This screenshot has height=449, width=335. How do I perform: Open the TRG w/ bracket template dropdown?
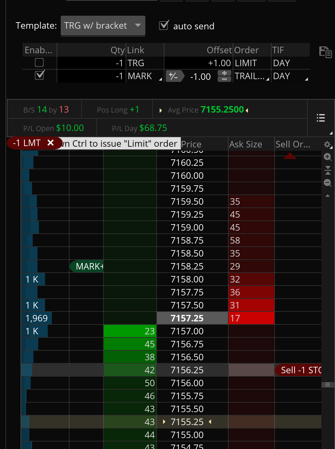(x=103, y=26)
